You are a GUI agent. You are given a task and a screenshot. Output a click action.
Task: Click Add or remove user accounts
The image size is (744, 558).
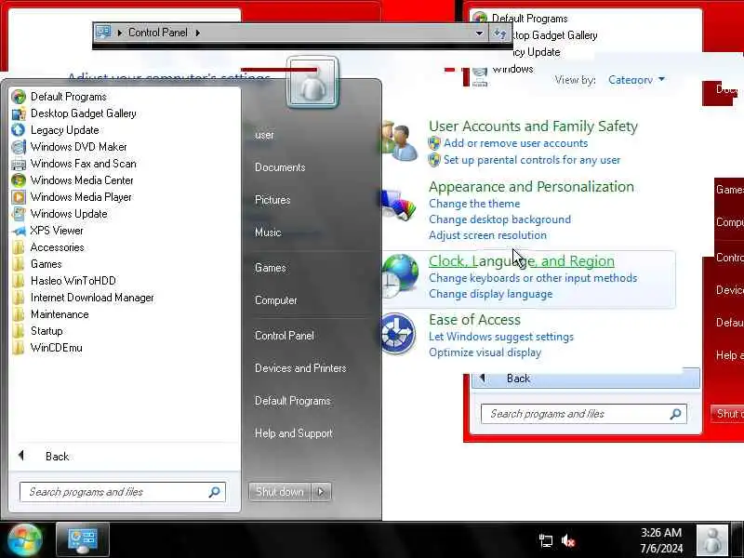point(515,143)
